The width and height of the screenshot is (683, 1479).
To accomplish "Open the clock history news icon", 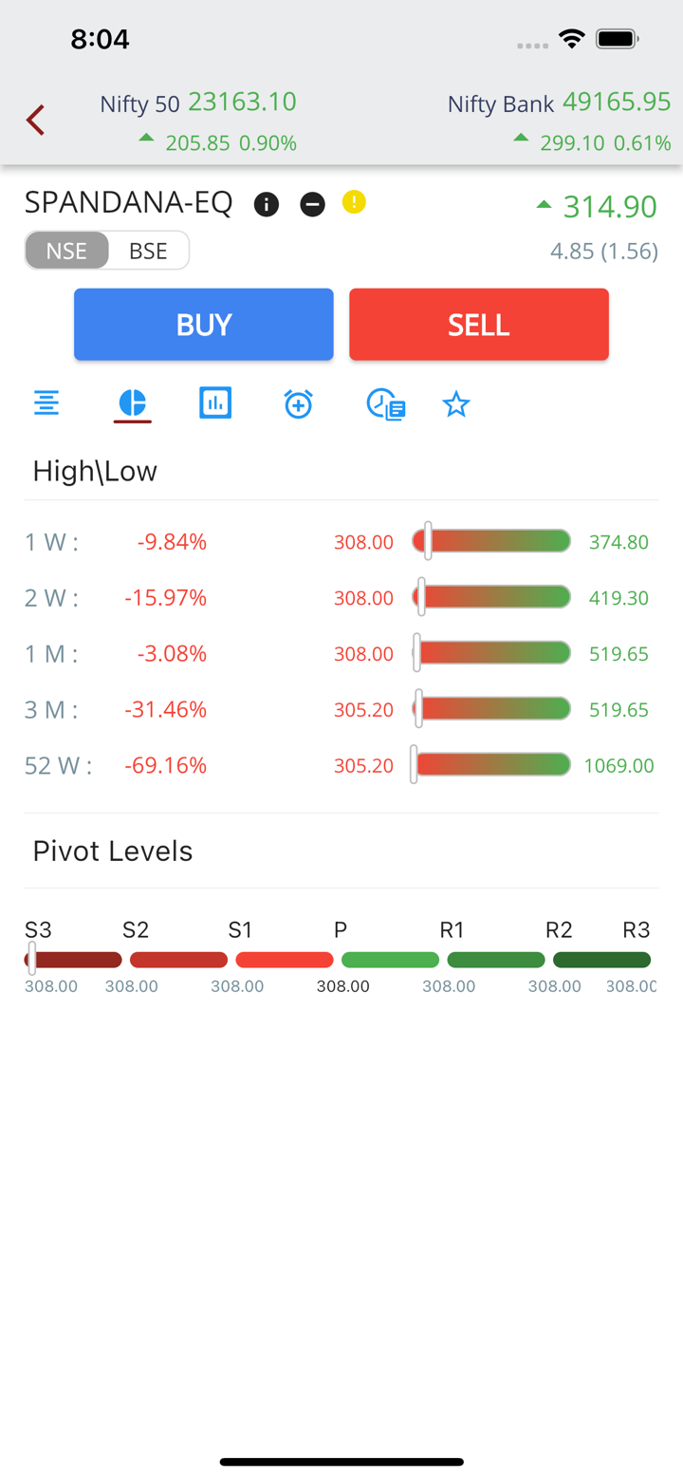I will click(x=386, y=404).
